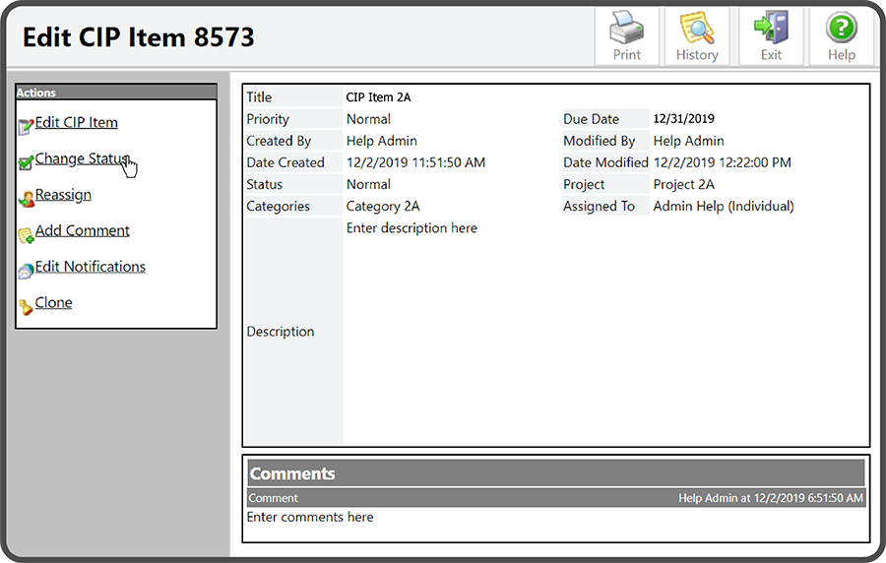
Task: Click the 'Enter comments here' comment text
Action: coord(310,517)
